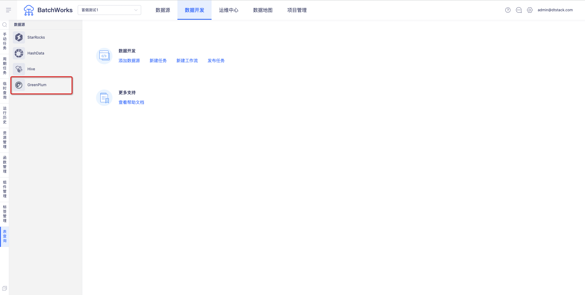Click the 新建任务 link
The image size is (585, 295).
(x=158, y=61)
